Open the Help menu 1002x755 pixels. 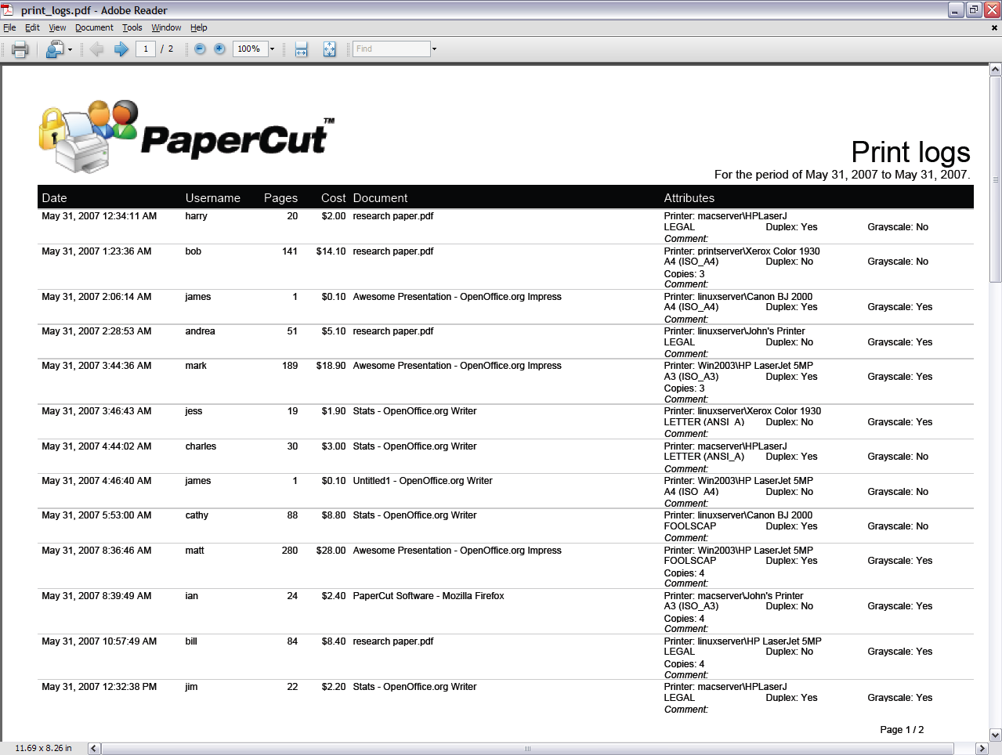pos(199,27)
